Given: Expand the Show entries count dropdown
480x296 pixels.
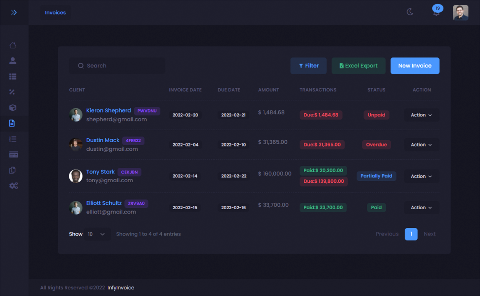Looking at the screenshot, I should (x=97, y=234).
